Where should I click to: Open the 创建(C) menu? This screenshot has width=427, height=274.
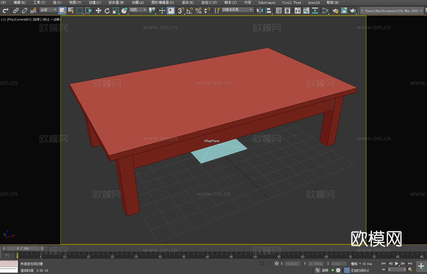[x=95, y=2]
